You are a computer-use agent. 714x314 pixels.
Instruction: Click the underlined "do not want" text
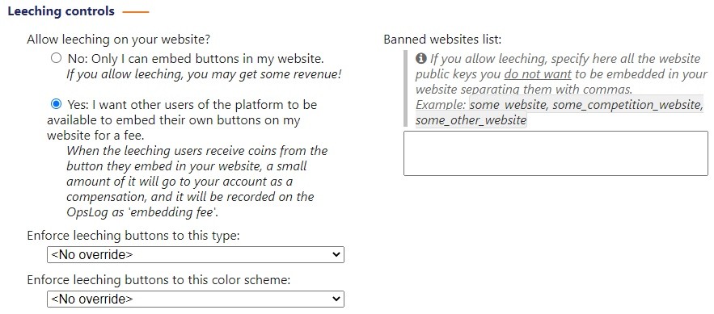(x=538, y=74)
